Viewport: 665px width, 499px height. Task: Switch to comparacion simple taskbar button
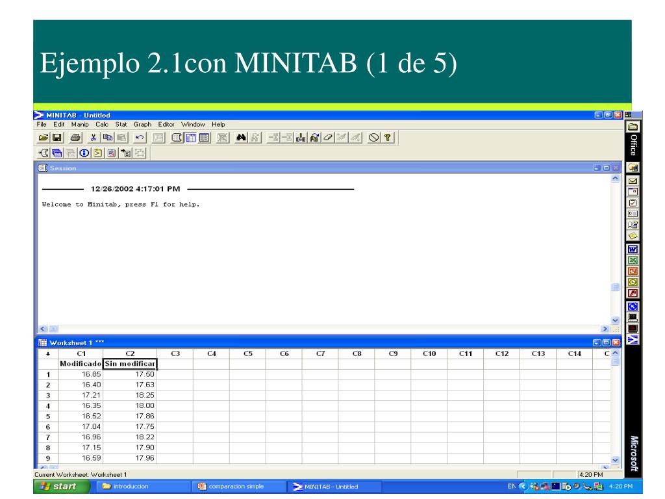pos(238,486)
